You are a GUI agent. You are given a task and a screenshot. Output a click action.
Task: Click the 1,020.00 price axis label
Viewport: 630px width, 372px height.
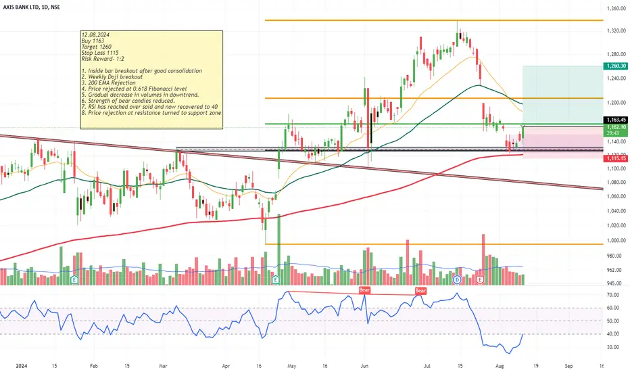[616, 226]
